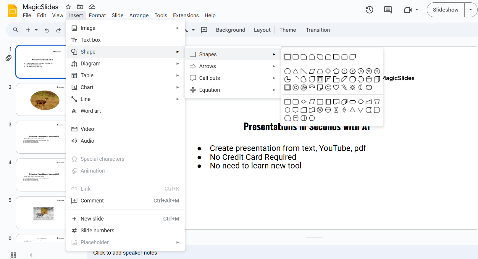478x259 pixels.
Task: Add a comment from the toolbar
Action: [204, 30]
